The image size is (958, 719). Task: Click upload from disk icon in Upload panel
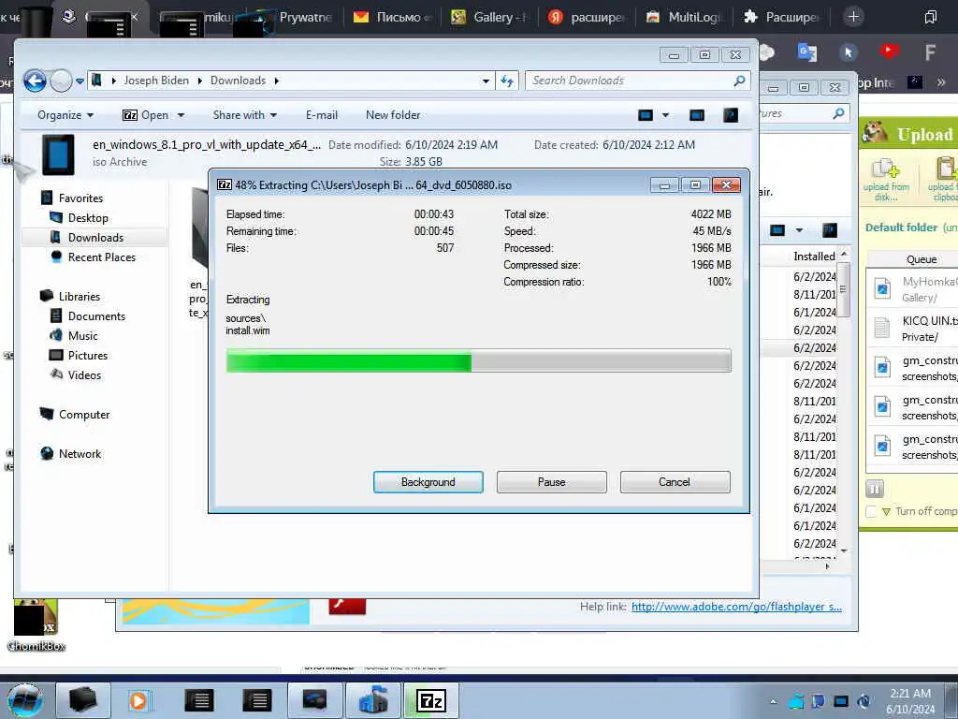885,179
